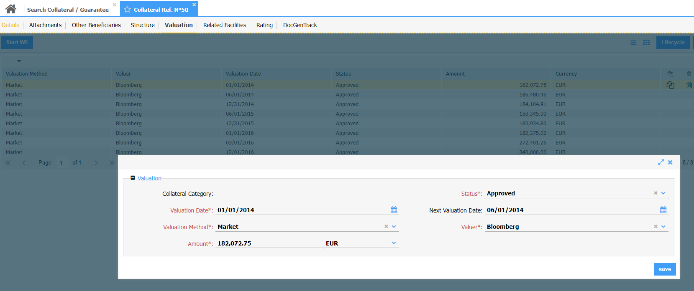Open Next Valuation Date calendar picker
694x291 pixels.
coord(663,210)
